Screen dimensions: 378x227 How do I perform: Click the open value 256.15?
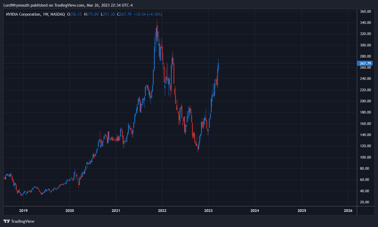point(76,14)
